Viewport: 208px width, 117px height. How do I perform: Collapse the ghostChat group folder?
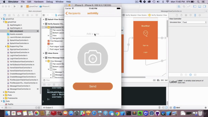pos(4,22)
